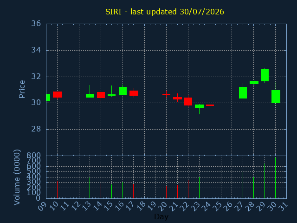Click the chart title SIRI last updated

[x=165, y=12]
